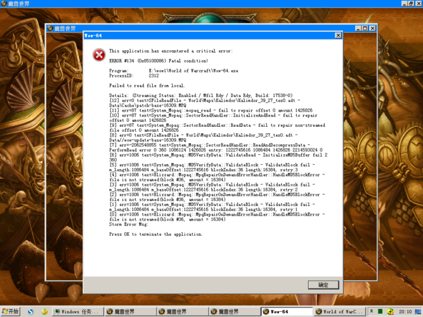The width and height of the screenshot is (423, 317).
Task: Activate the Wow-64 taskbar button
Action: coord(287,311)
